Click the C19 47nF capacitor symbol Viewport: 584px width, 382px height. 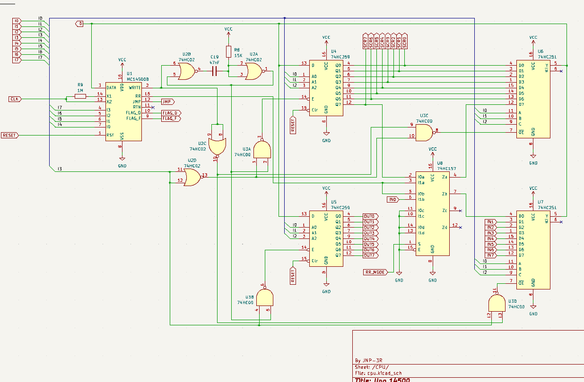click(215, 70)
